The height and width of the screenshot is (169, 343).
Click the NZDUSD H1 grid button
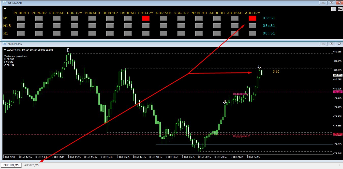[x=199, y=33]
